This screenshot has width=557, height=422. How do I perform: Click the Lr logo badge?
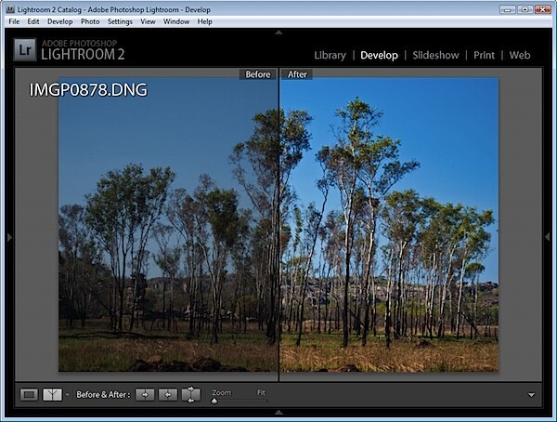click(25, 50)
